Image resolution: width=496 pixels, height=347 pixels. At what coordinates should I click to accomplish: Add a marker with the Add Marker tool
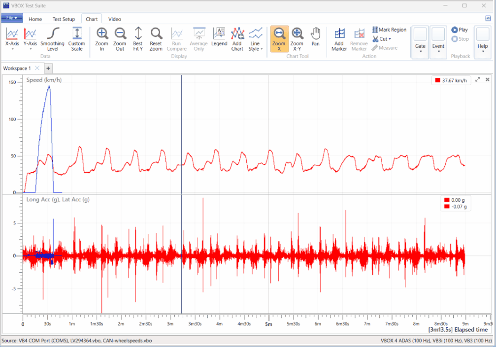[x=339, y=39]
